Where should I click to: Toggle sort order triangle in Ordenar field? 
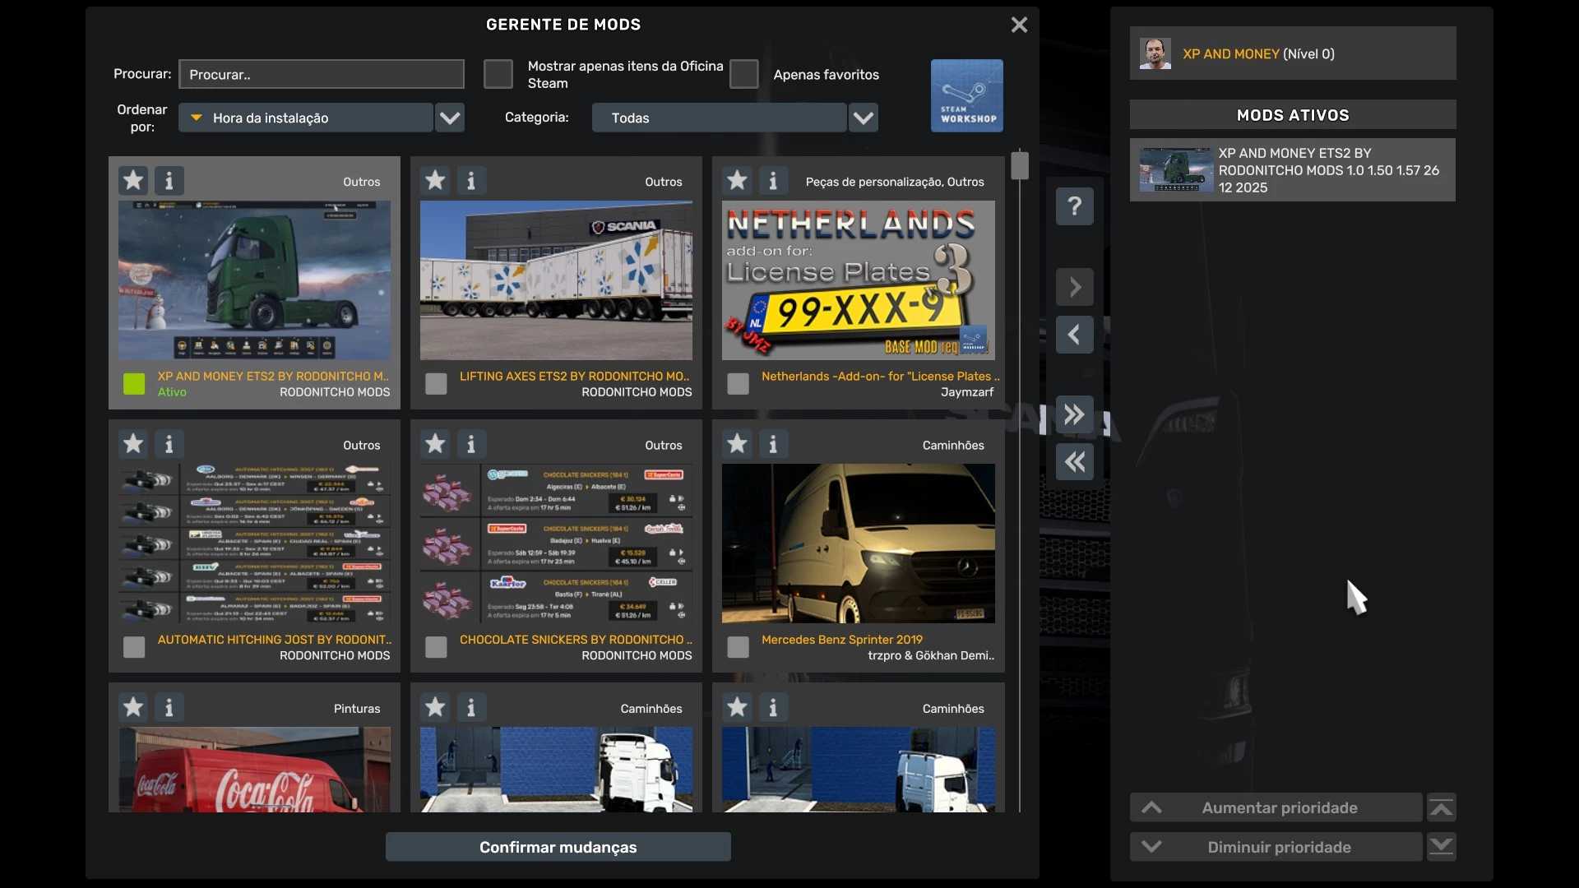(197, 118)
